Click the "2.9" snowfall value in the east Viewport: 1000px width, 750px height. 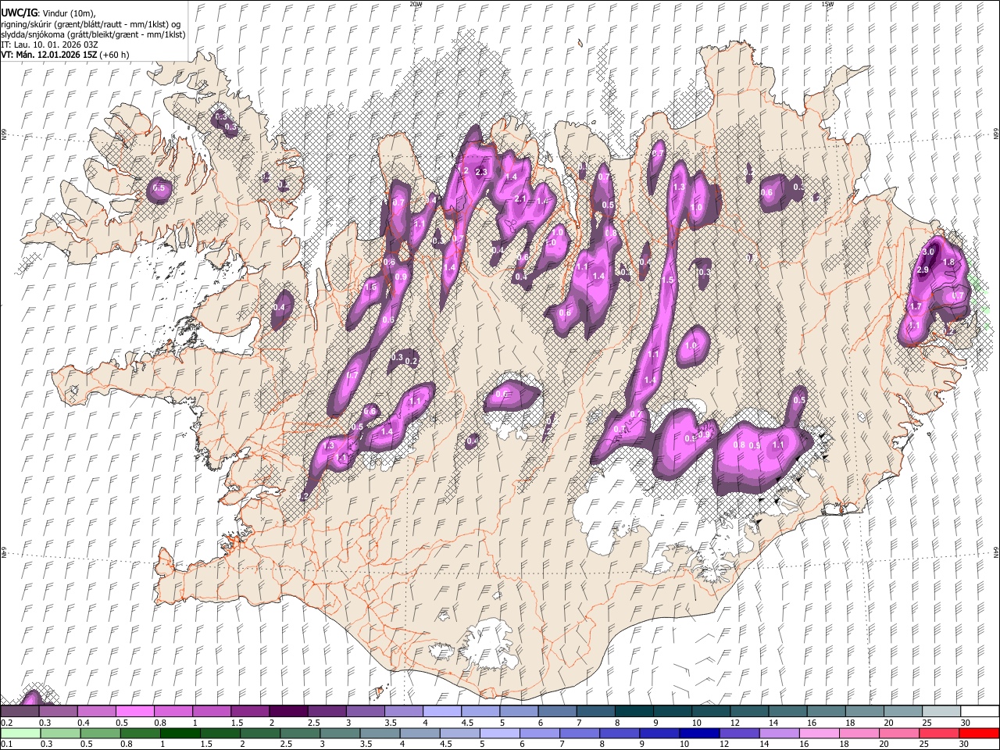923,270
